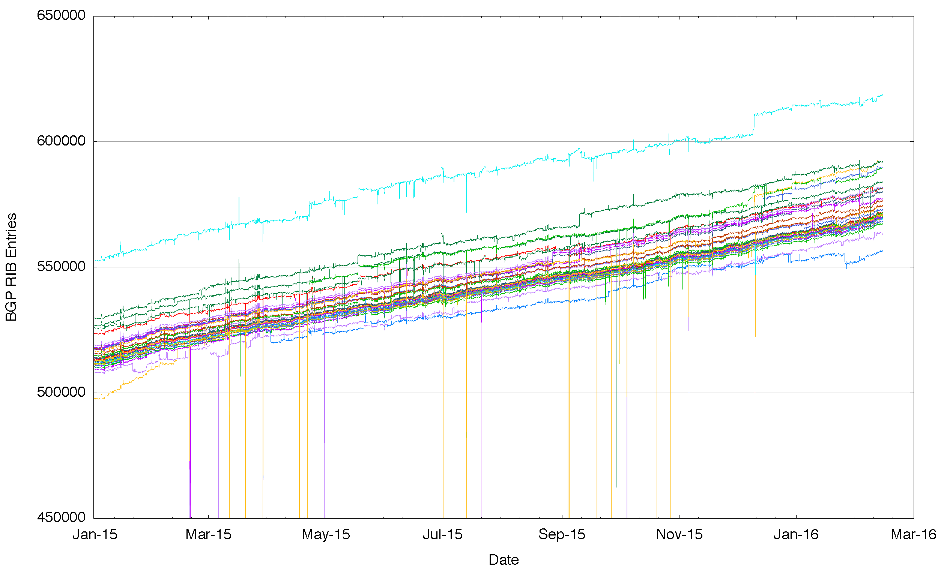Viewport: 938px width, 573px height.
Task: Click the 600000 y-axis label
Action: coord(61,141)
